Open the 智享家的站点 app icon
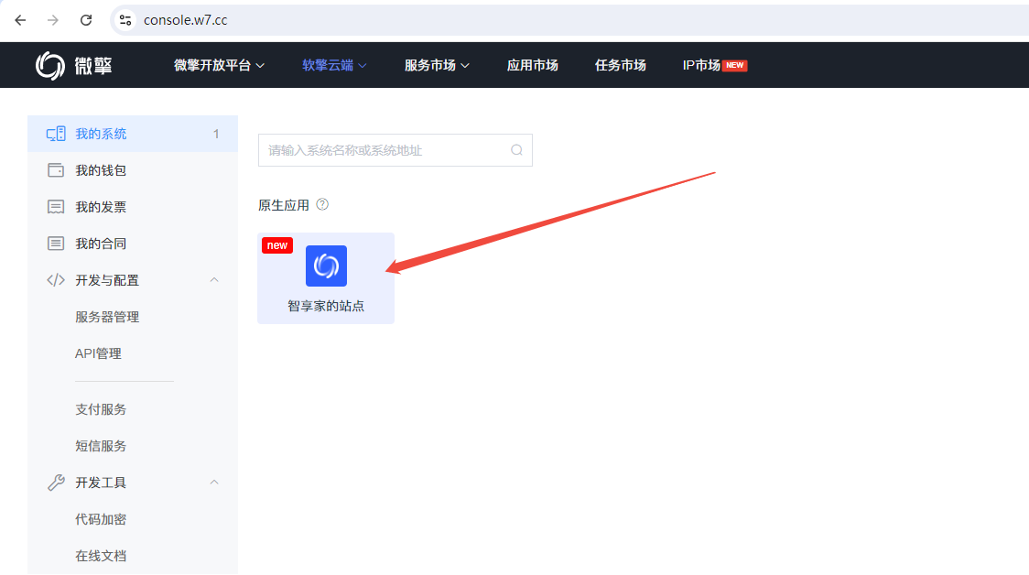The width and height of the screenshot is (1029, 575). [x=326, y=266]
